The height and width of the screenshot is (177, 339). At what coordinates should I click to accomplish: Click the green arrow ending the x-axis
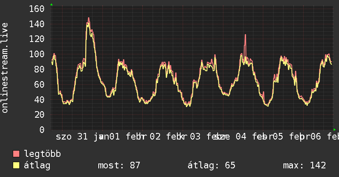(x=334, y=130)
